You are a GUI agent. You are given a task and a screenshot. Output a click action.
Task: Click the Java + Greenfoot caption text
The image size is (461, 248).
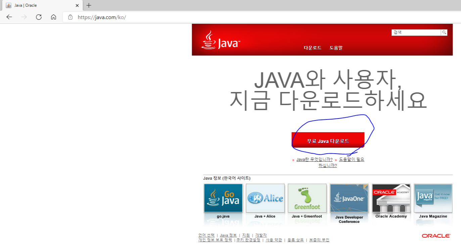307,216
